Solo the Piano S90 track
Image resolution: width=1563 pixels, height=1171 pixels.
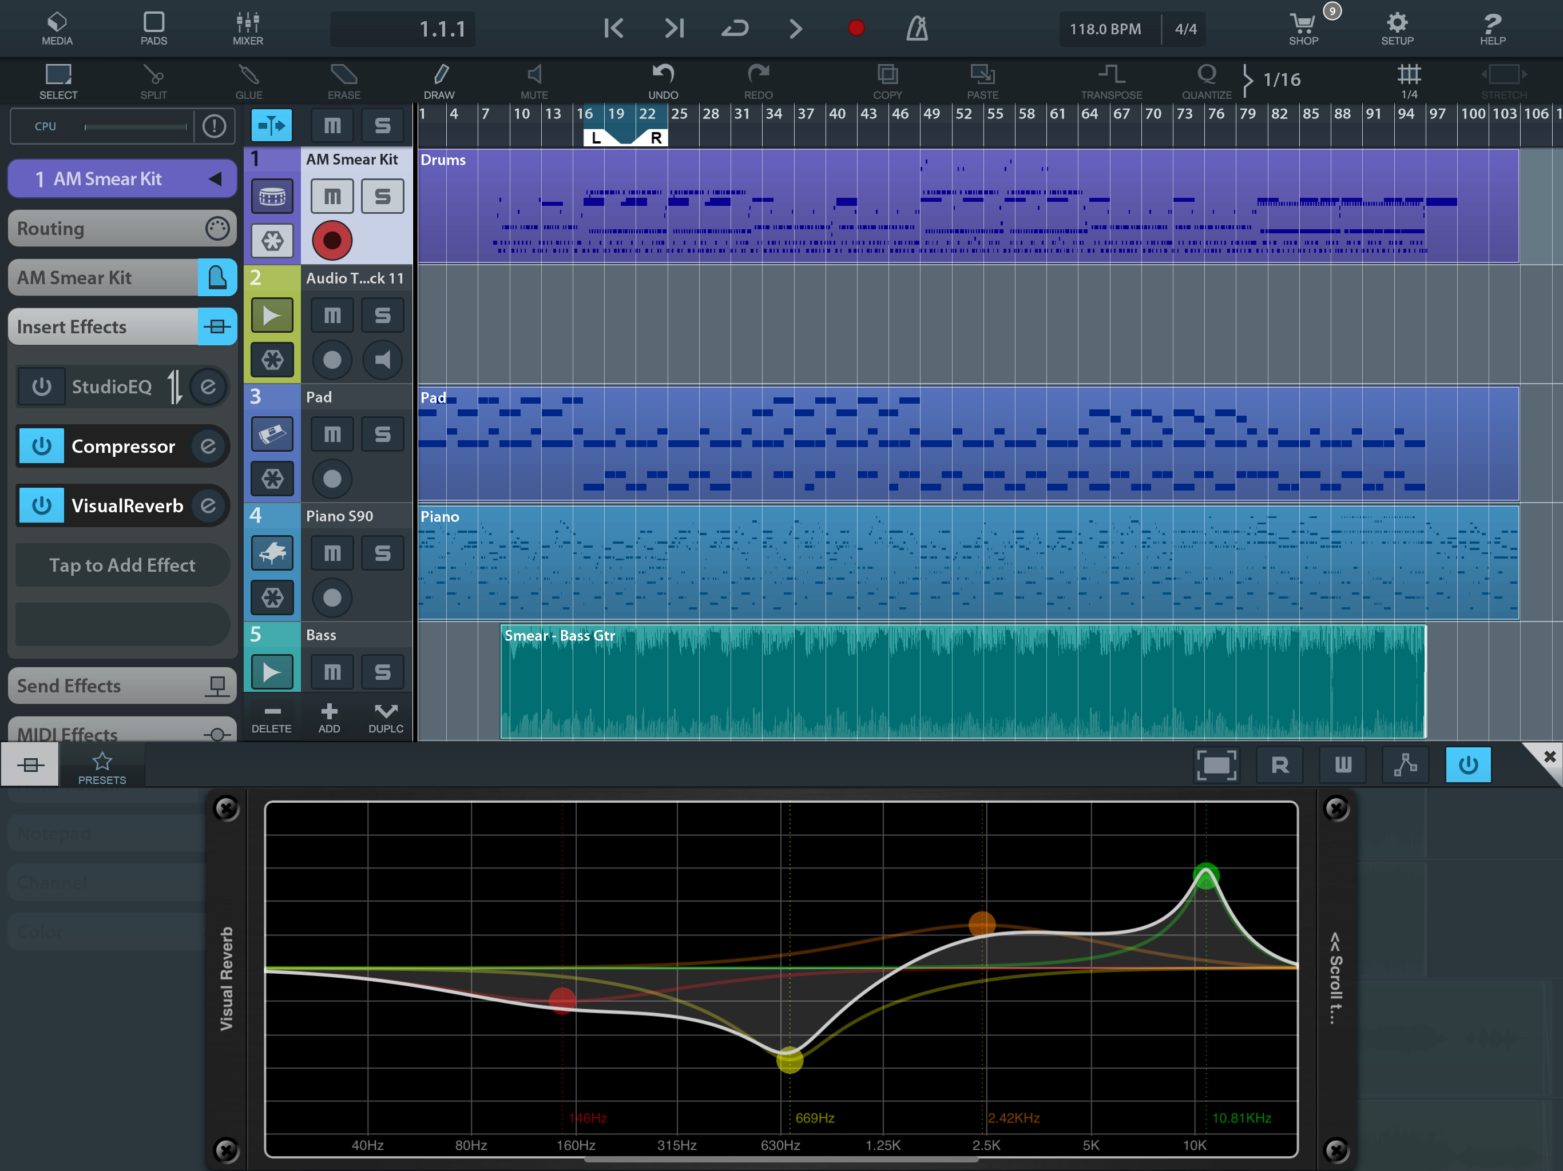(x=382, y=553)
